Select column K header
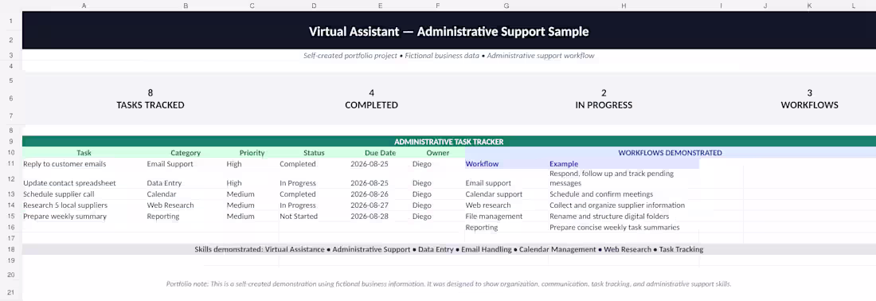This screenshot has height=301, width=876. [809, 6]
